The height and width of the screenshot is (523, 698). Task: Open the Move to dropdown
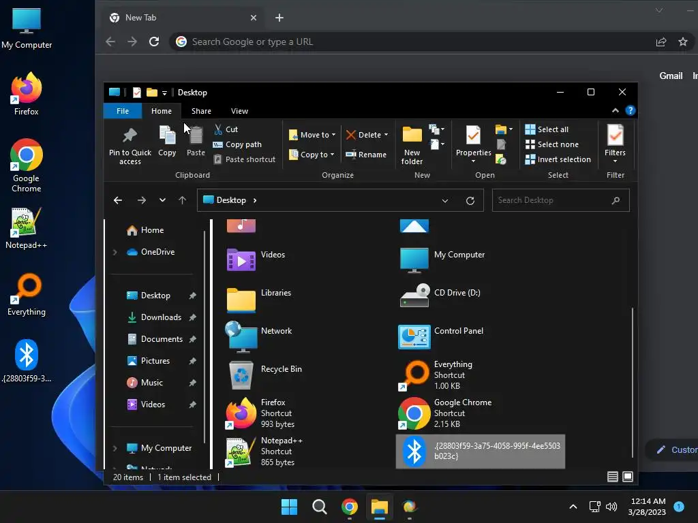(312, 135)
